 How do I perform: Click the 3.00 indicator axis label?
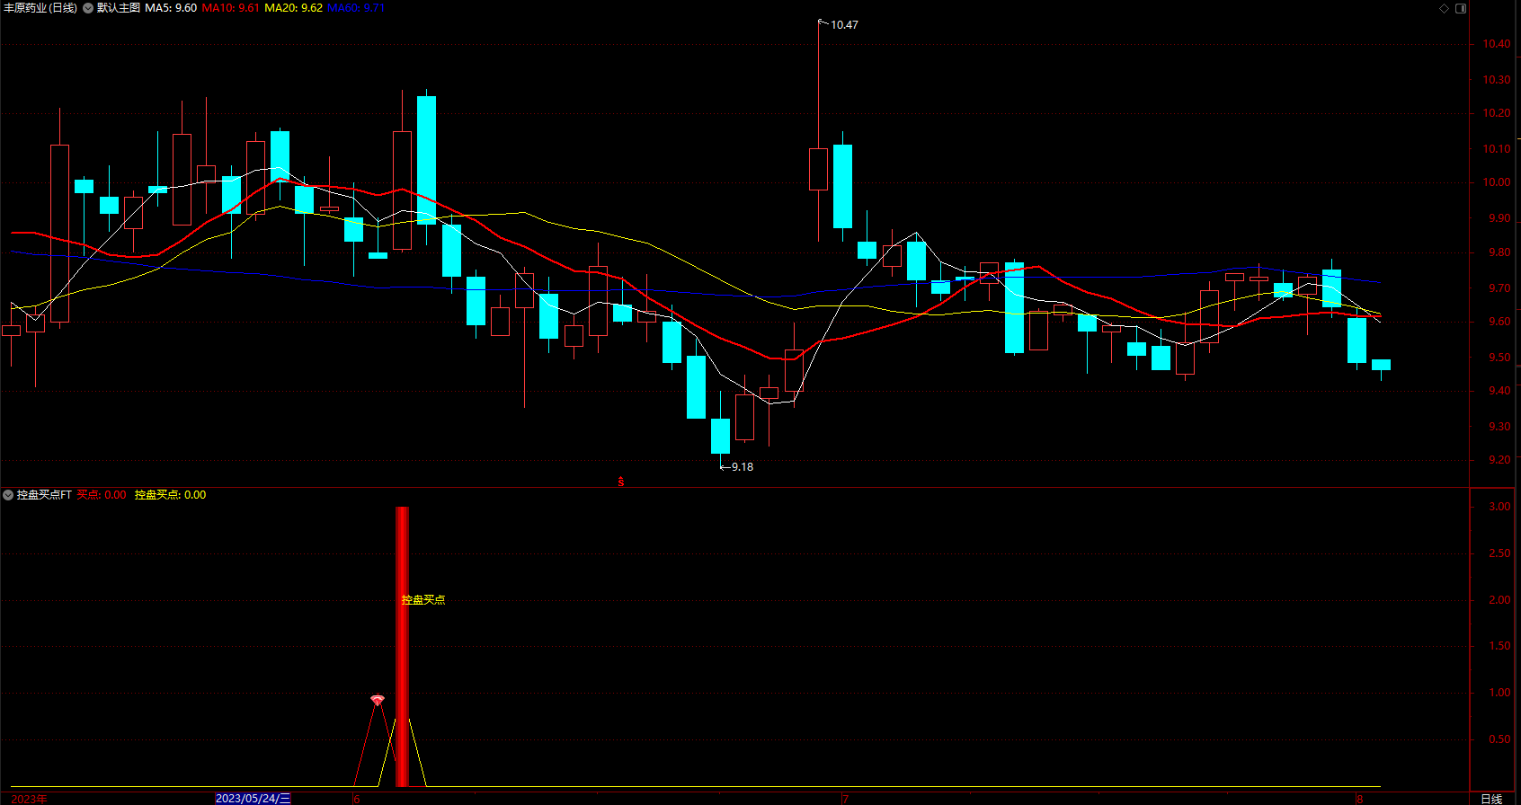(x=1499, y=507)
